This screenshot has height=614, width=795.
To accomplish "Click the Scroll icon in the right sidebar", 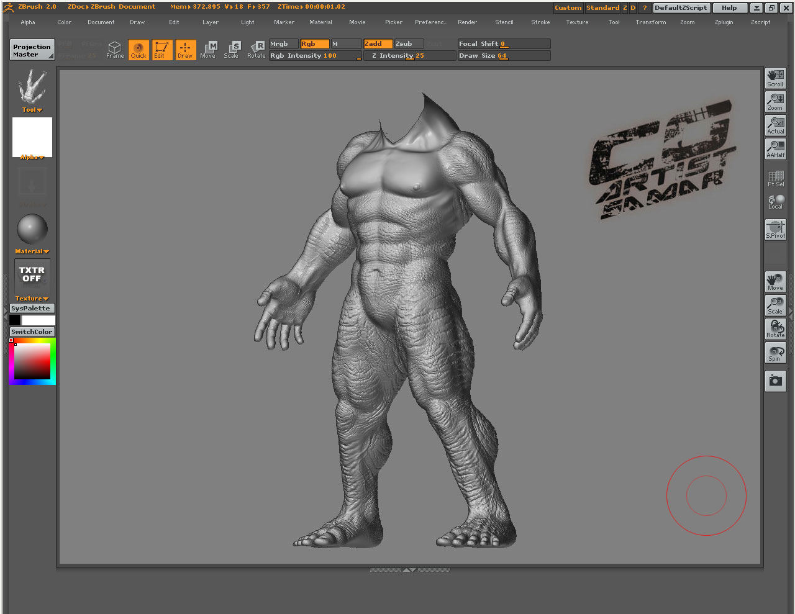I will click(x=775, y=77).
